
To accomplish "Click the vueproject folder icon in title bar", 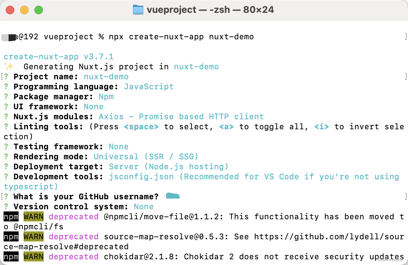I will click(138, 10).
